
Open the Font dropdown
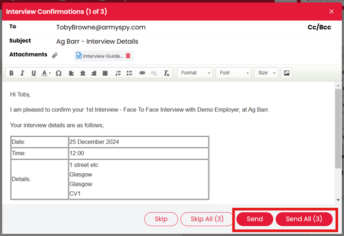pos(234,73)
